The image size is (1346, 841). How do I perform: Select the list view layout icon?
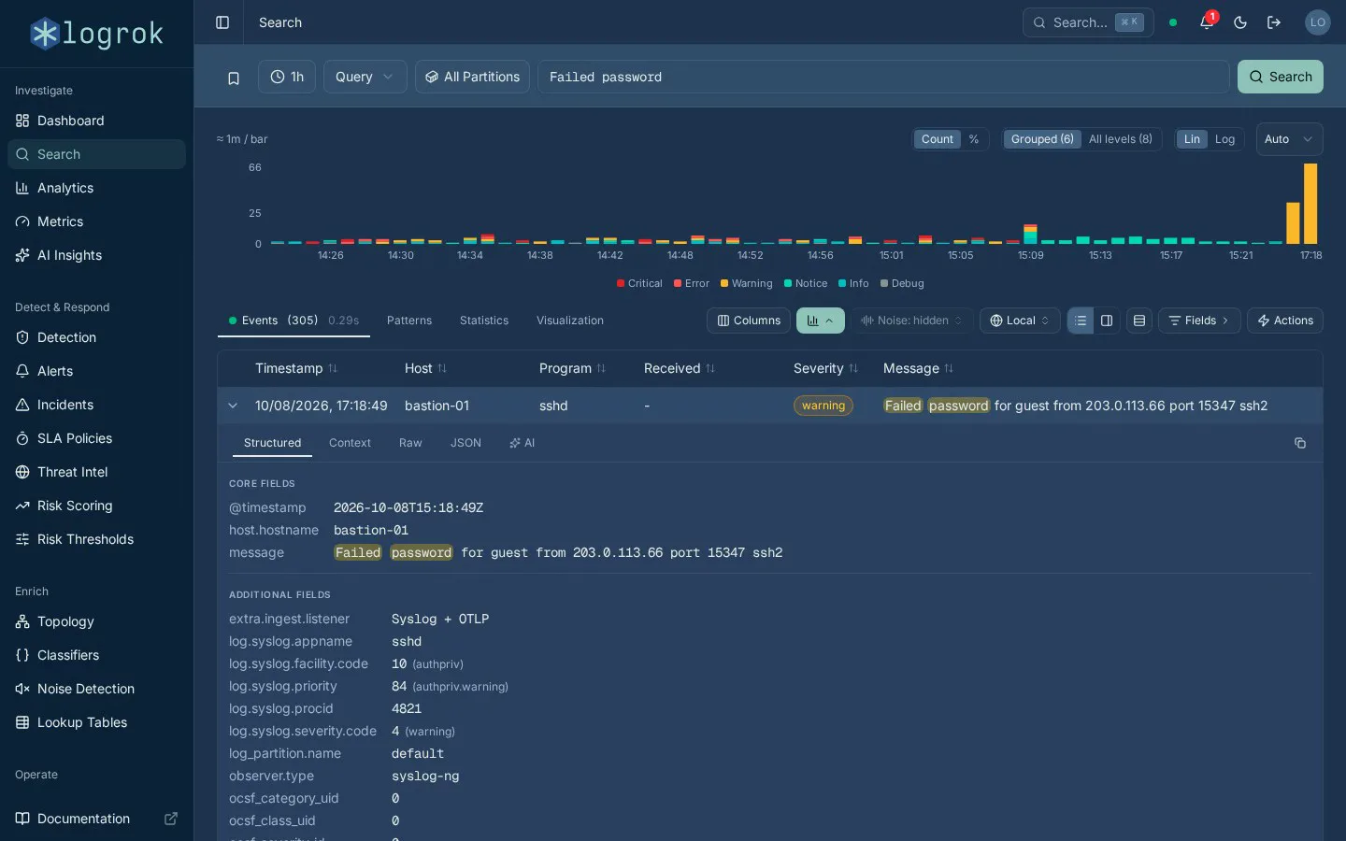(1081, 321)
